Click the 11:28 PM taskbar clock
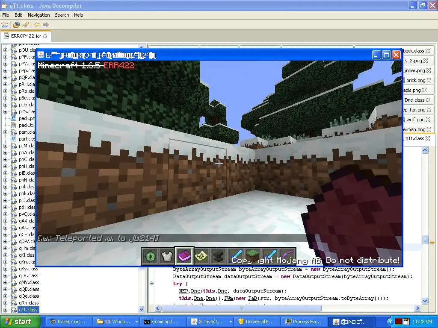This screenshot has height=328, width=438. tap(422, 322)
